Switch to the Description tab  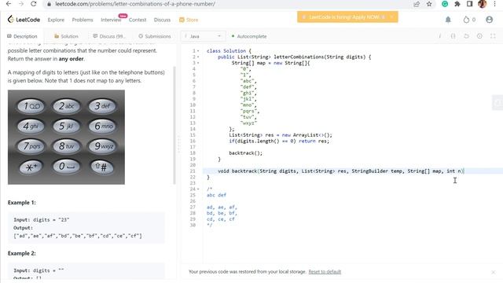pos(22,36)
